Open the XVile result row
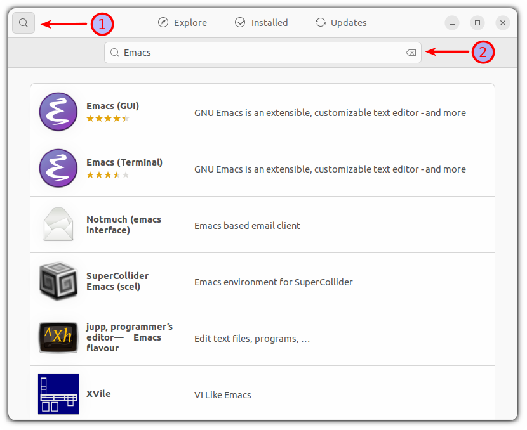The height and width of the screenshot is (430, 527). tap(262, 393)
